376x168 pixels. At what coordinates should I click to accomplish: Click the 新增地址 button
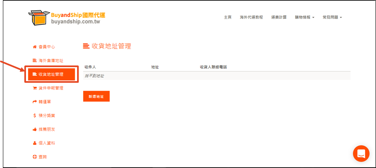(x=96, y=96)
